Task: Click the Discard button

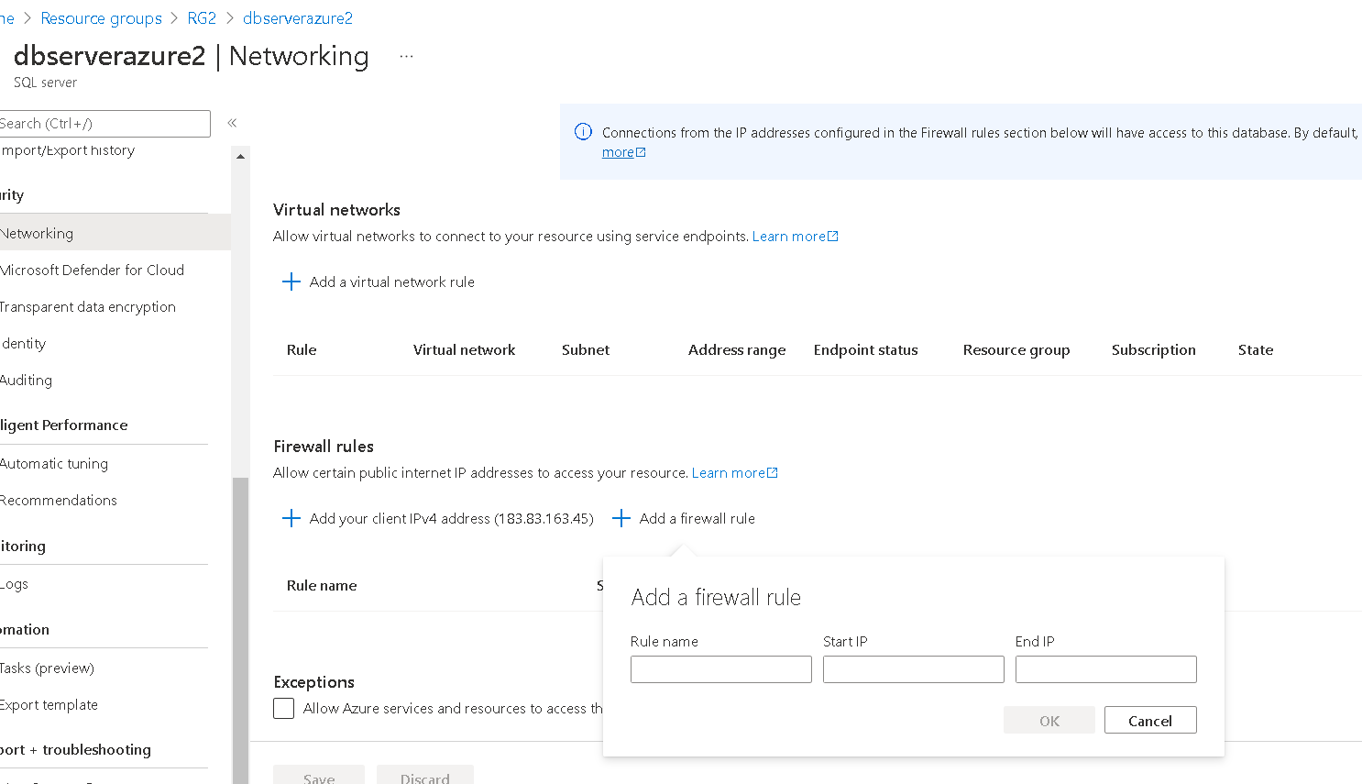Action: (x=425, y=776)
